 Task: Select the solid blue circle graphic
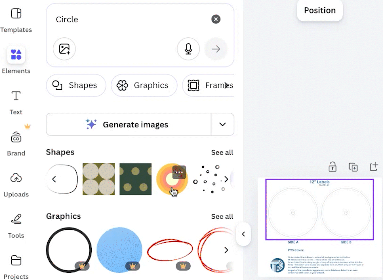pos(119,250)
